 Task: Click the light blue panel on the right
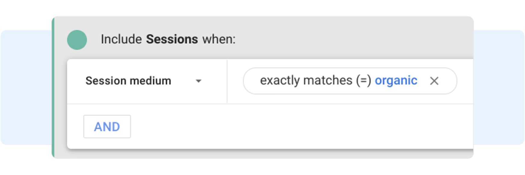click(x=499, y=87)
